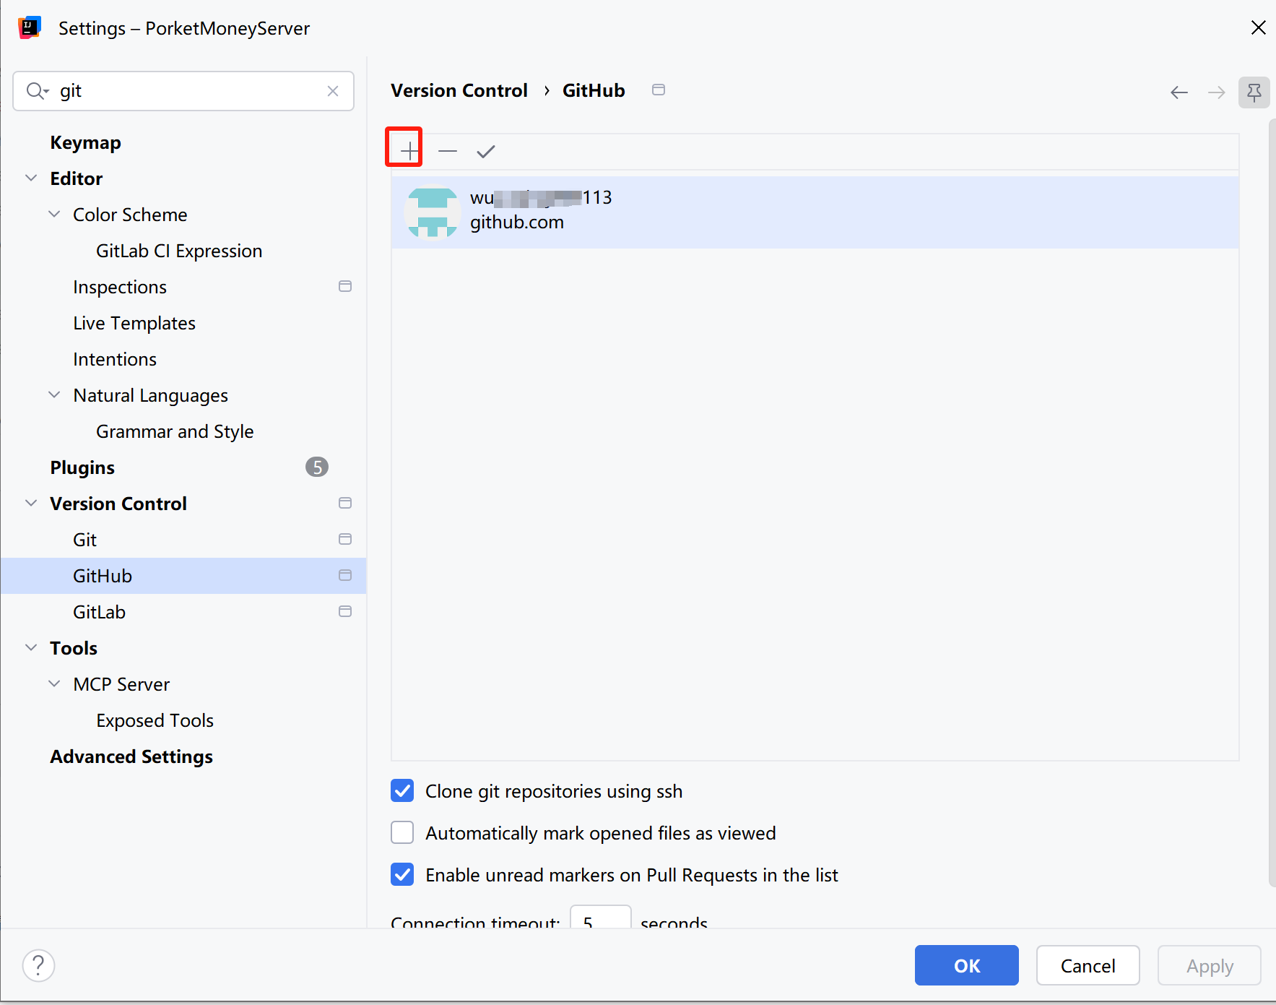Open help with the question mark button
This screenshot has width=1276, height=1005.
39,966
